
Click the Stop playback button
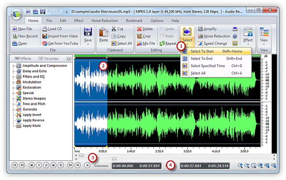pos(32,165)
